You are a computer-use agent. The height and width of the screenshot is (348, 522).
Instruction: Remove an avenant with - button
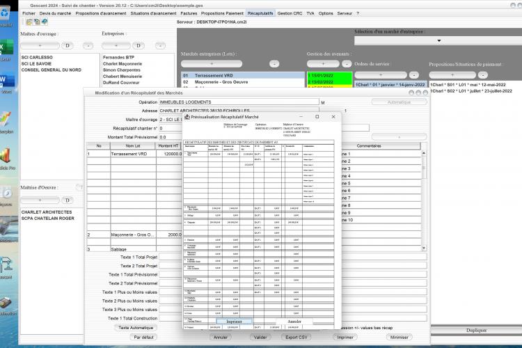347,64
